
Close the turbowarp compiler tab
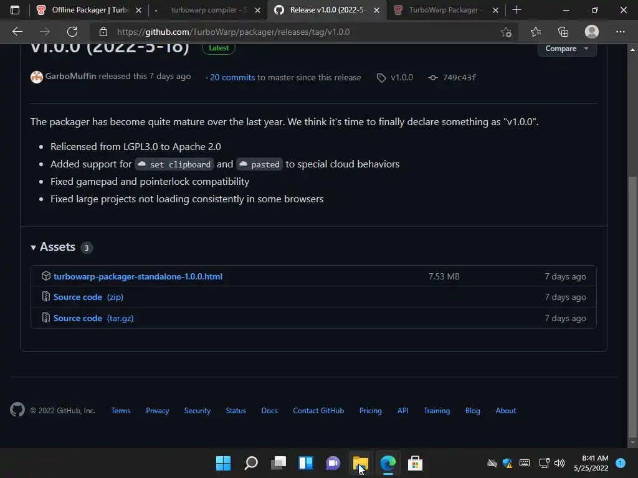(x=257, y=10)
